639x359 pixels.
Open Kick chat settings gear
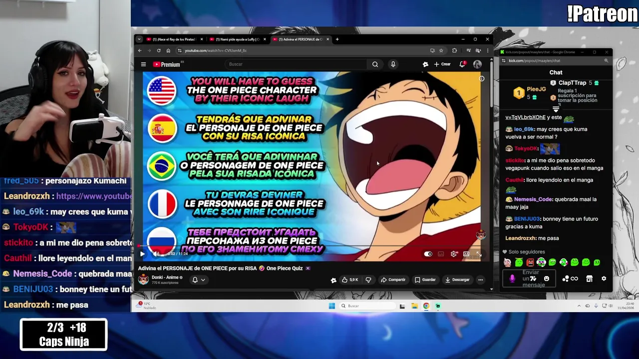(604, 279)
